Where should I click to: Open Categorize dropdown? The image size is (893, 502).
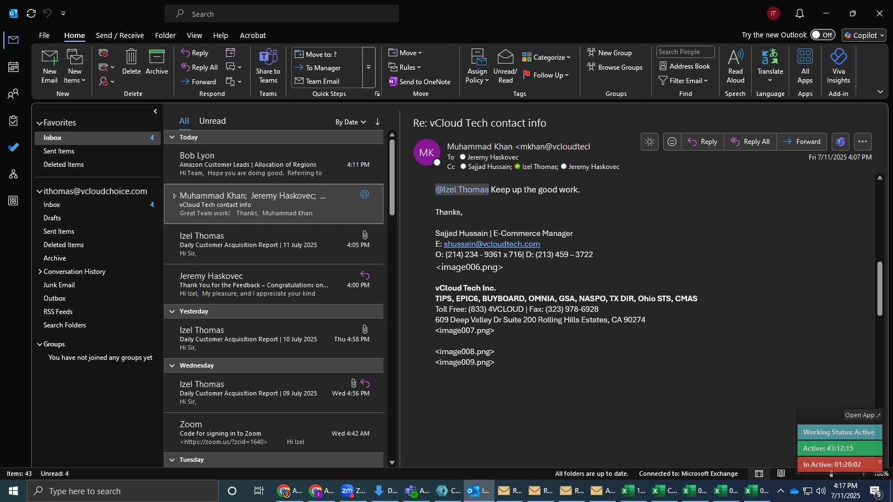pos(546,57)
